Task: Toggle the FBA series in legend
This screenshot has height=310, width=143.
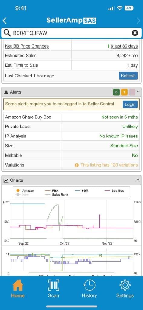Action: (52, 191)
